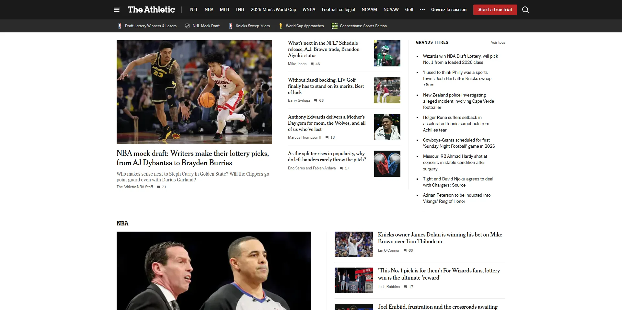Click the comment icon next to Eno Sarris byline
Viewport: 622px width, 310px height.
point(341,168)
